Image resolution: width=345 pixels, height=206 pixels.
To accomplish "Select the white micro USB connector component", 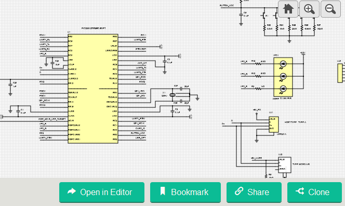I will tap(285, 165).
